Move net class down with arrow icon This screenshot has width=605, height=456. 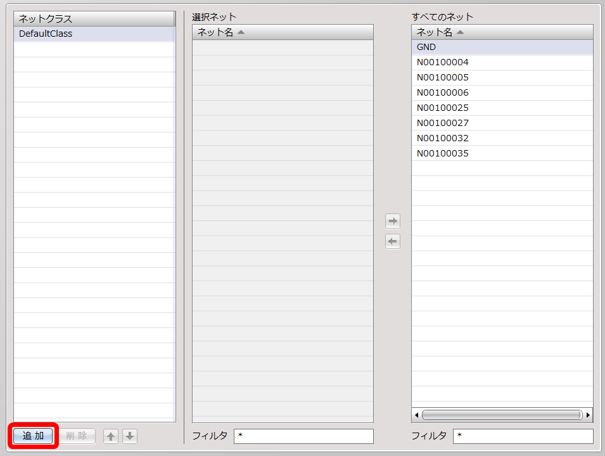tap(130, 436)
